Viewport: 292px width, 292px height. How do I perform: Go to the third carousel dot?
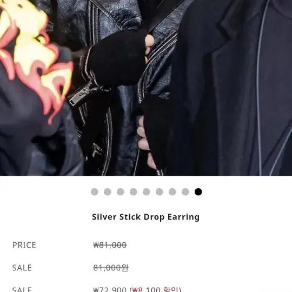click(121, 192)
